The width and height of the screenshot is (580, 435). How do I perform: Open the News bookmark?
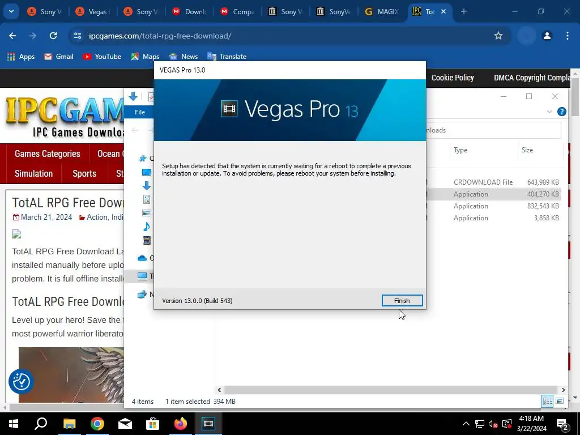[184, 57]
